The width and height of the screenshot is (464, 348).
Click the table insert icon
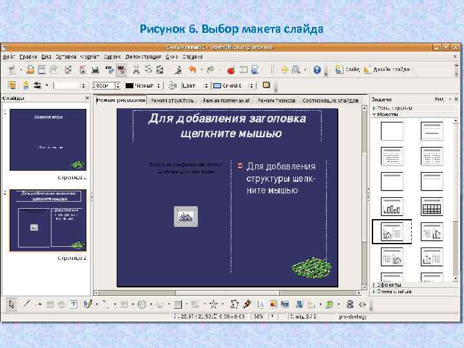point(243,70)
